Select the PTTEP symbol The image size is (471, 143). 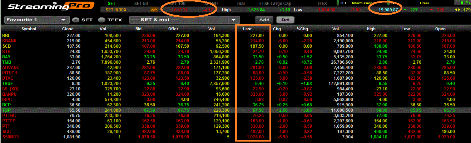(9, 121)
